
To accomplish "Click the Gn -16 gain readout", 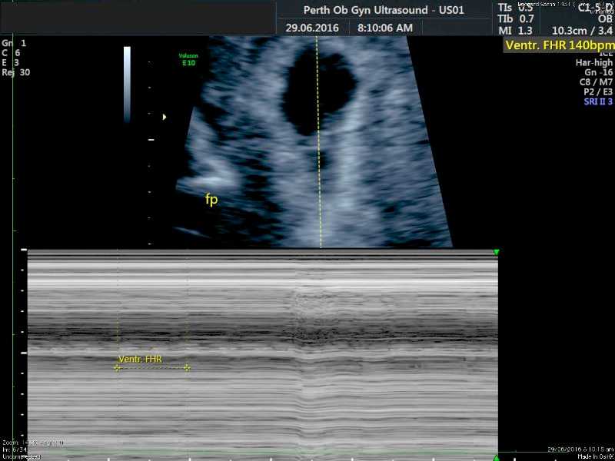I will (598, 71).
